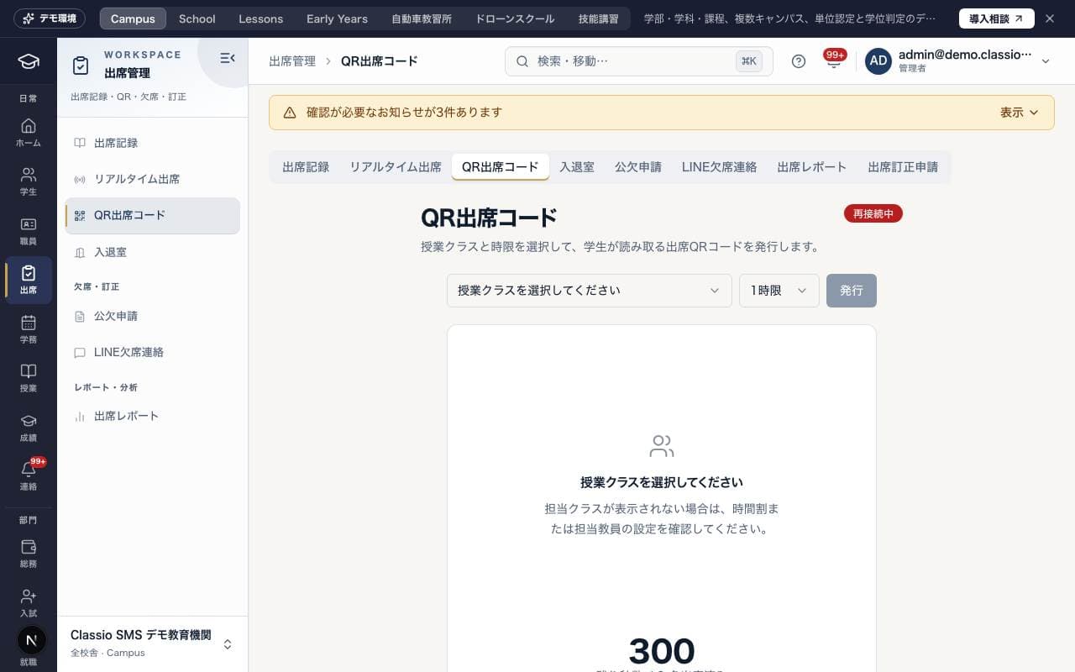Switch to the LINE欠席連絡 tab
This screenshot has width=1075, height=672.
(x=719, y=167)
